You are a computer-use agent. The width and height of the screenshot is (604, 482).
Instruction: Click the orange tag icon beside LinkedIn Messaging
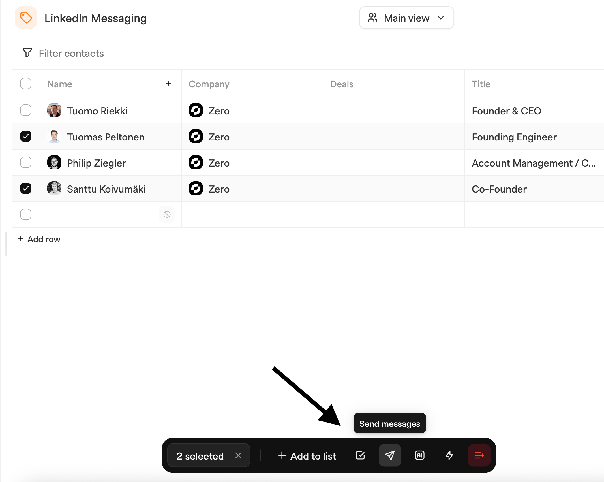tap(26, 18)
